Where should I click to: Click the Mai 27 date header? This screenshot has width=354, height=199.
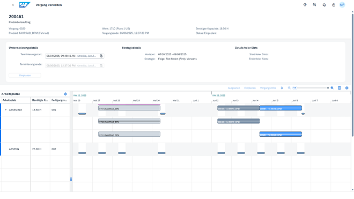point(97,100)
